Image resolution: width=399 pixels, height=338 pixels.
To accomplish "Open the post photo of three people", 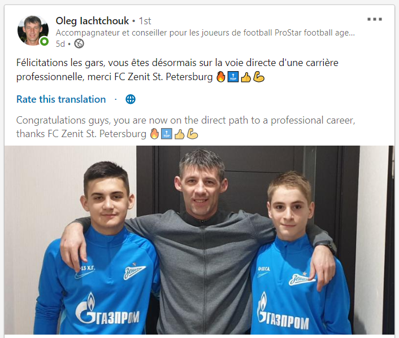I will pyautogui.click(x=199, y=240).
